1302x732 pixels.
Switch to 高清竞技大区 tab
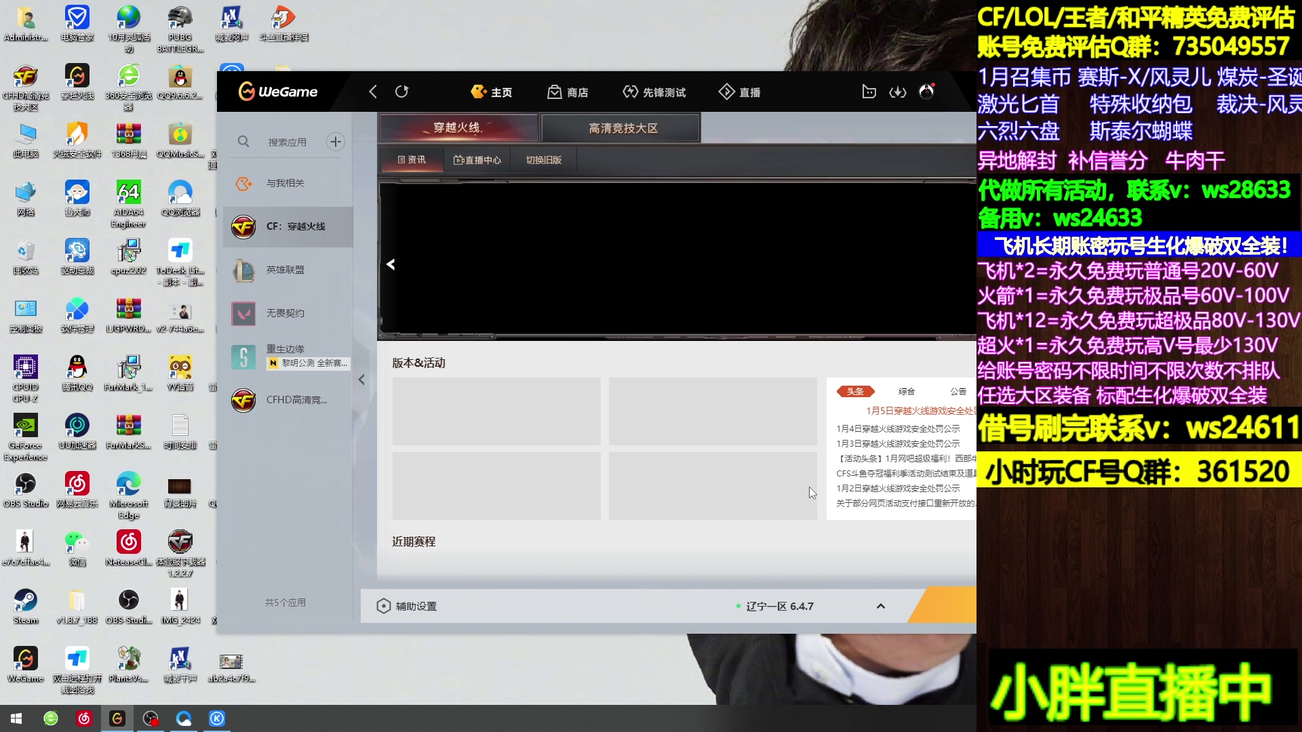pos(621,128)
